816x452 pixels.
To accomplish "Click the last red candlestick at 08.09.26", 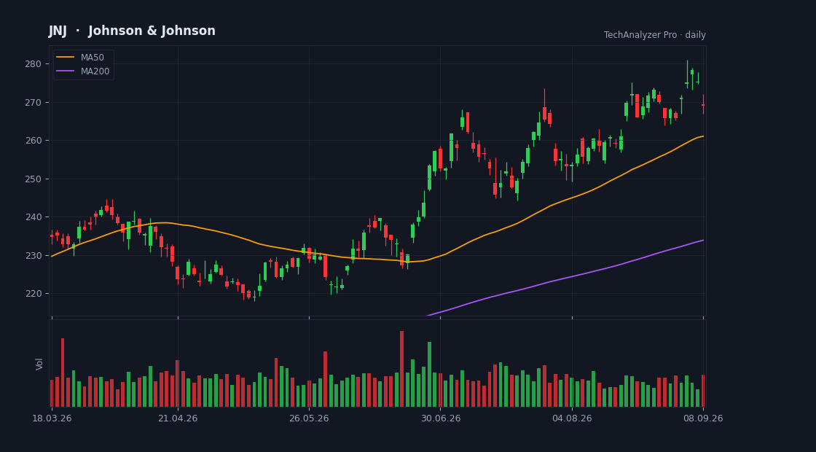I will (703, 105).
